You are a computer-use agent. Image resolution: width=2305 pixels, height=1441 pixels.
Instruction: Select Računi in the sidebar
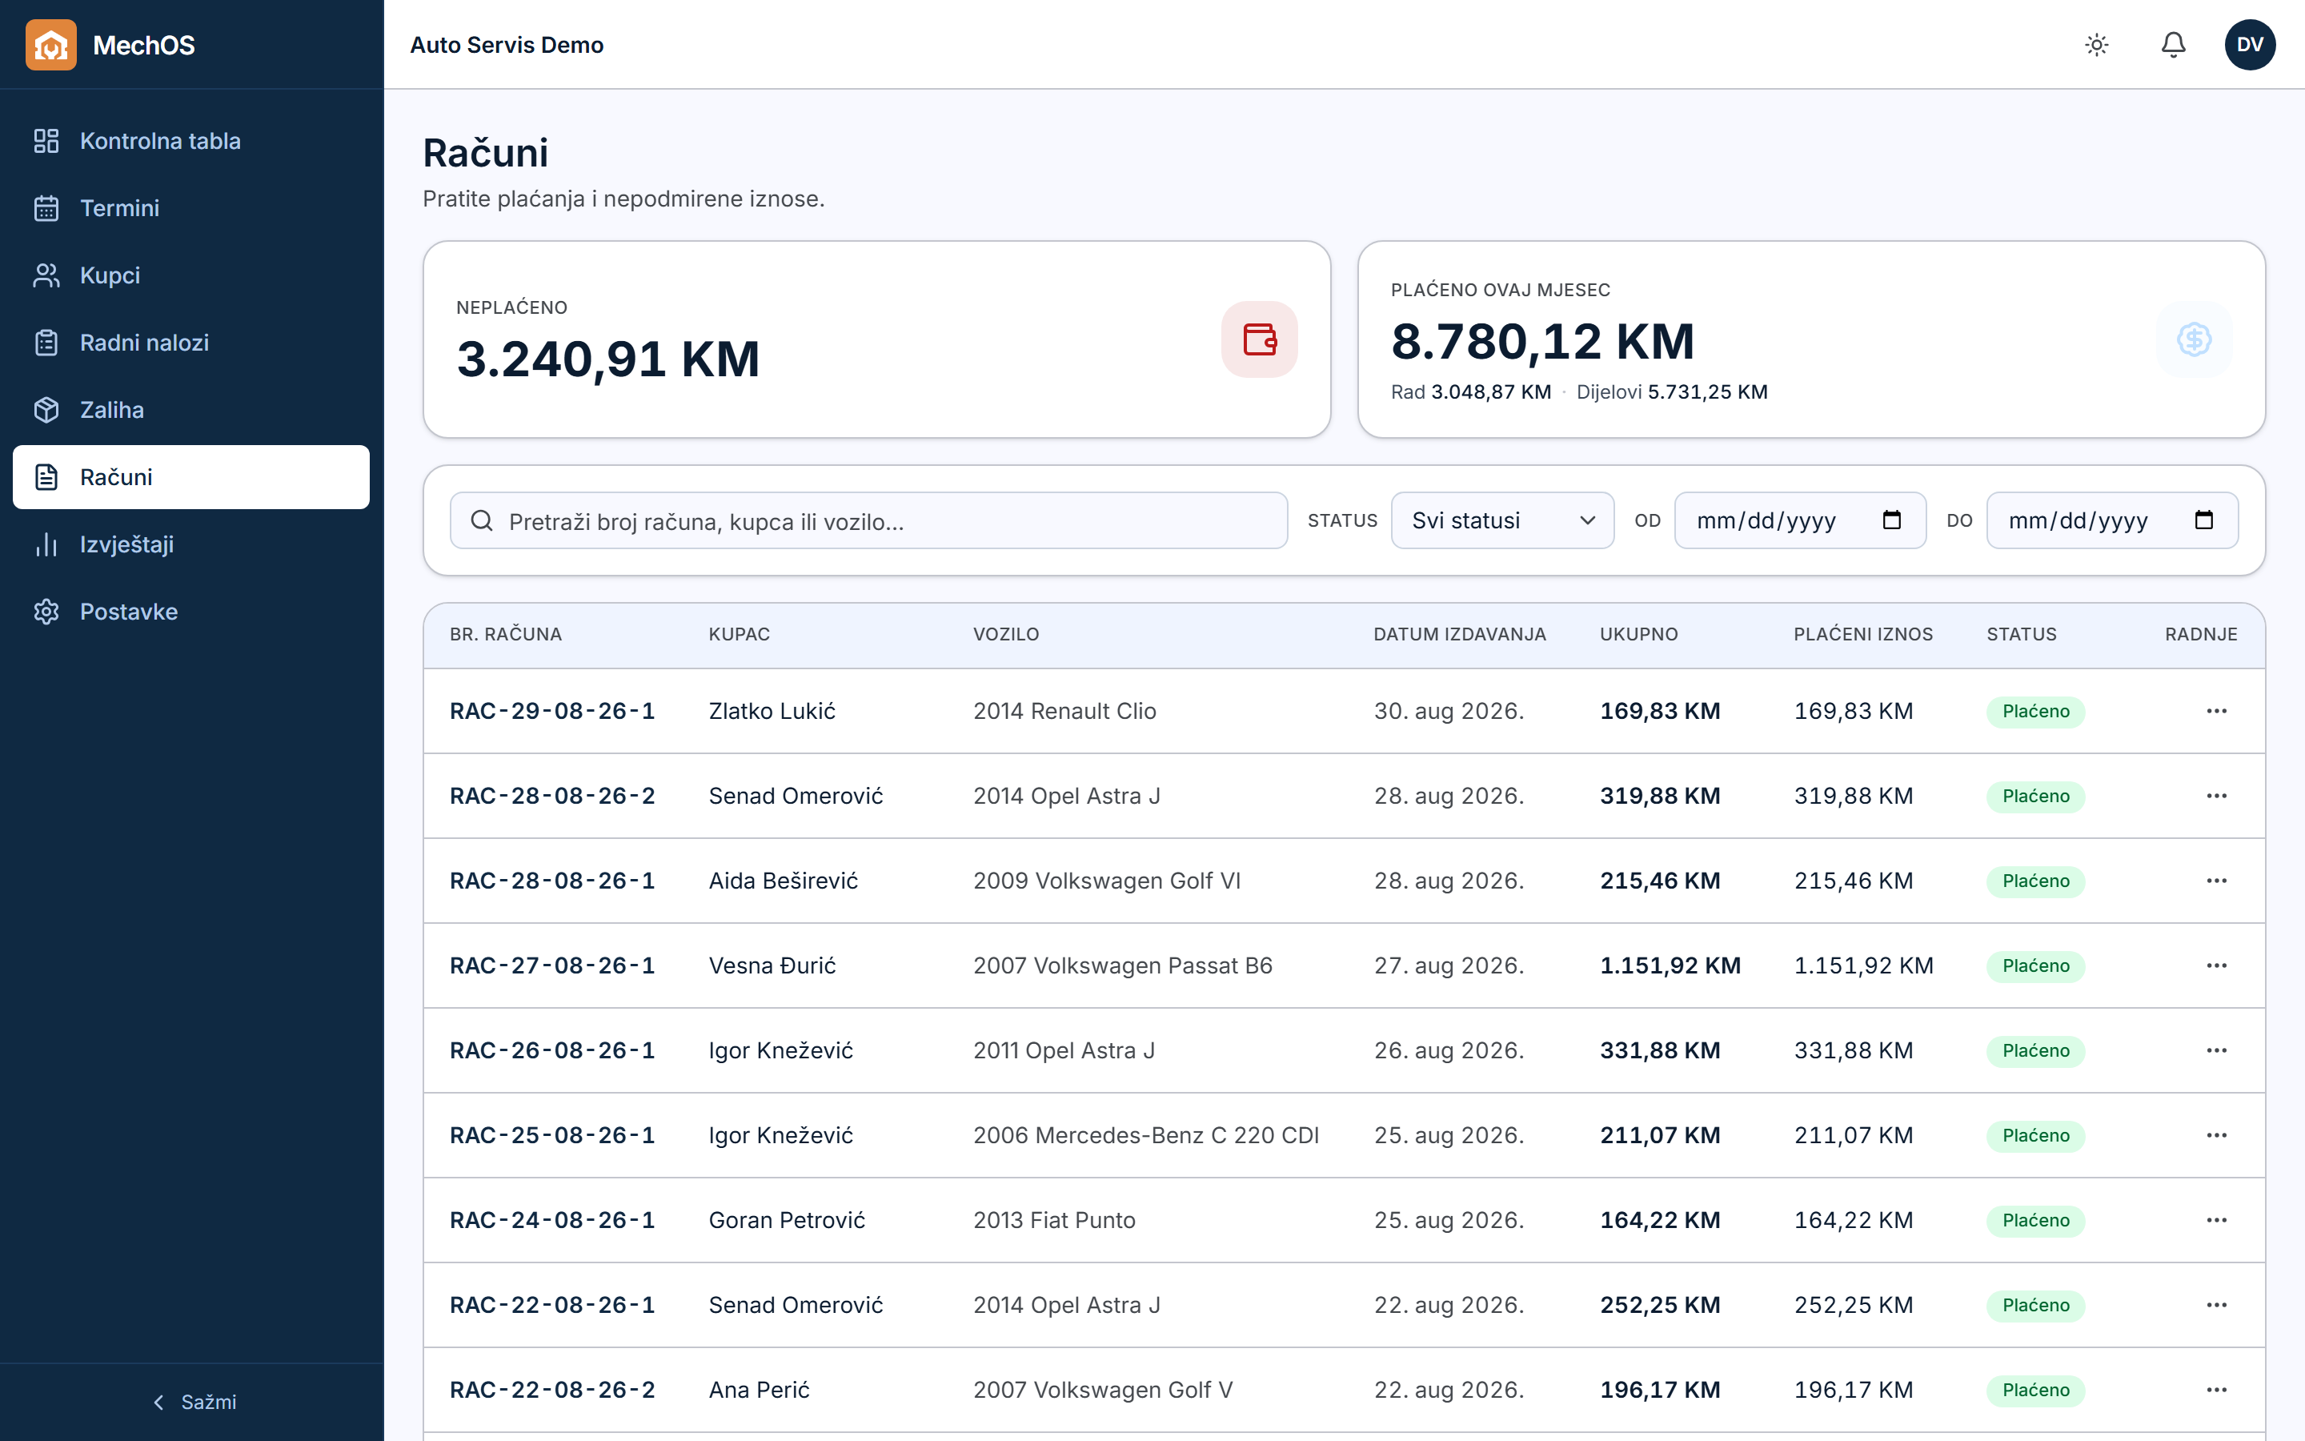pos(190,476)
